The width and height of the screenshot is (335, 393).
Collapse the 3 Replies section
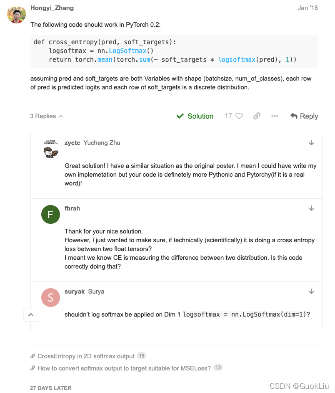[x=46, y=116]
